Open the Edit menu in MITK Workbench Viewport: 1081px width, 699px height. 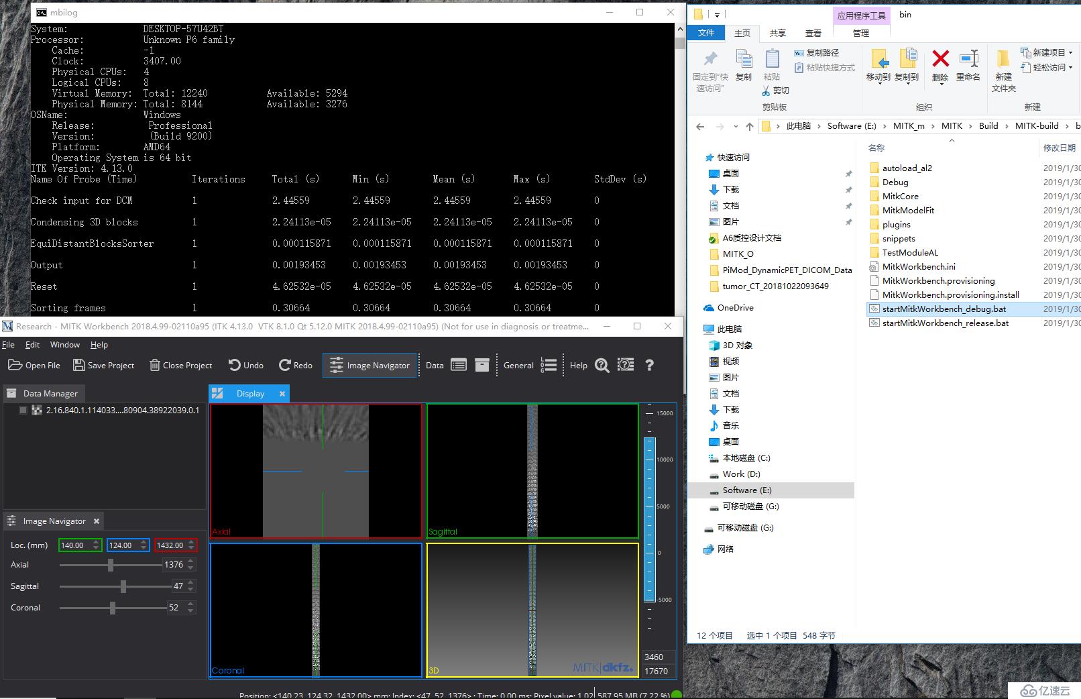point(32,345)
